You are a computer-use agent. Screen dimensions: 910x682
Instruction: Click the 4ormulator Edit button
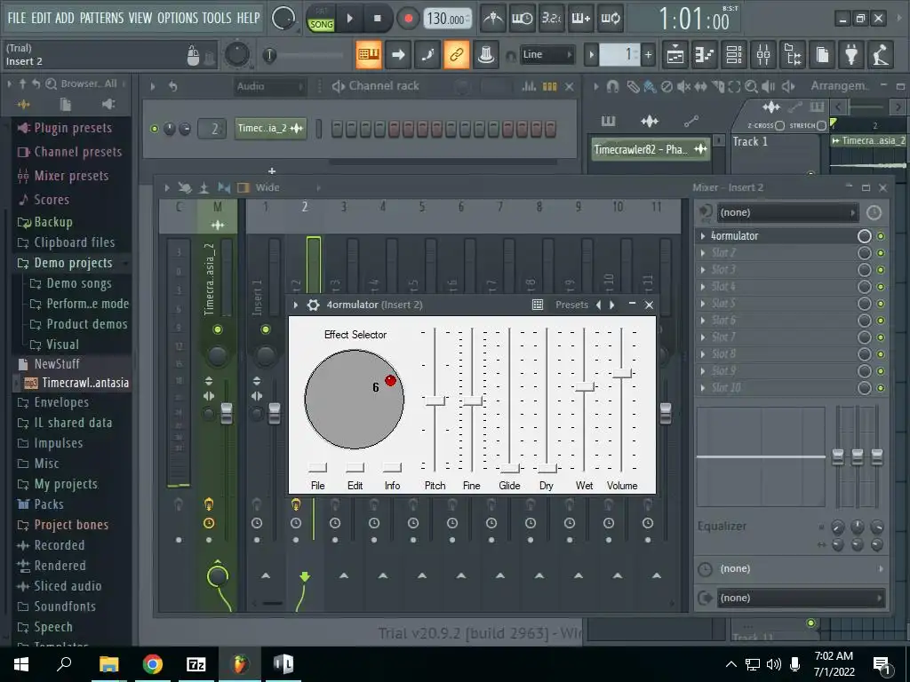click(355, 467)
